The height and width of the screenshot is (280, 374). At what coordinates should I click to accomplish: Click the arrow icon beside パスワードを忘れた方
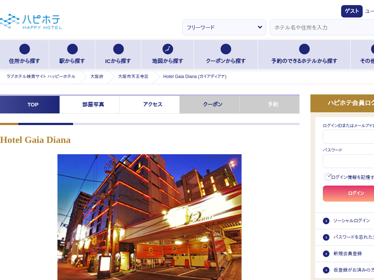point(326,237)
